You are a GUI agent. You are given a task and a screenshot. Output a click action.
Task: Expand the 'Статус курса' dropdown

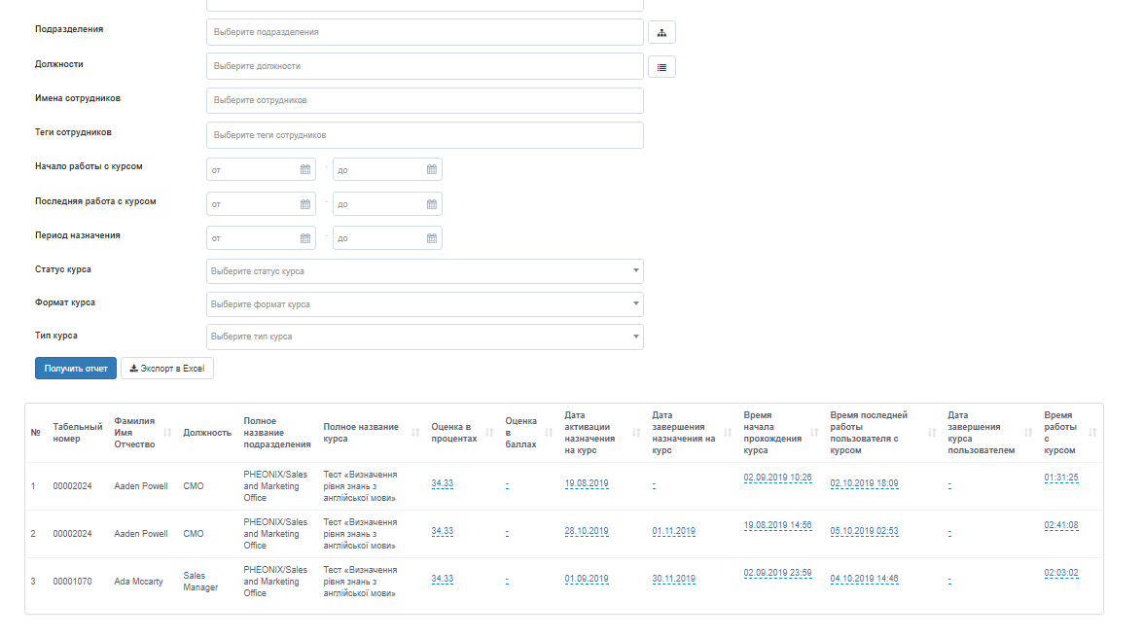point(424,271)
